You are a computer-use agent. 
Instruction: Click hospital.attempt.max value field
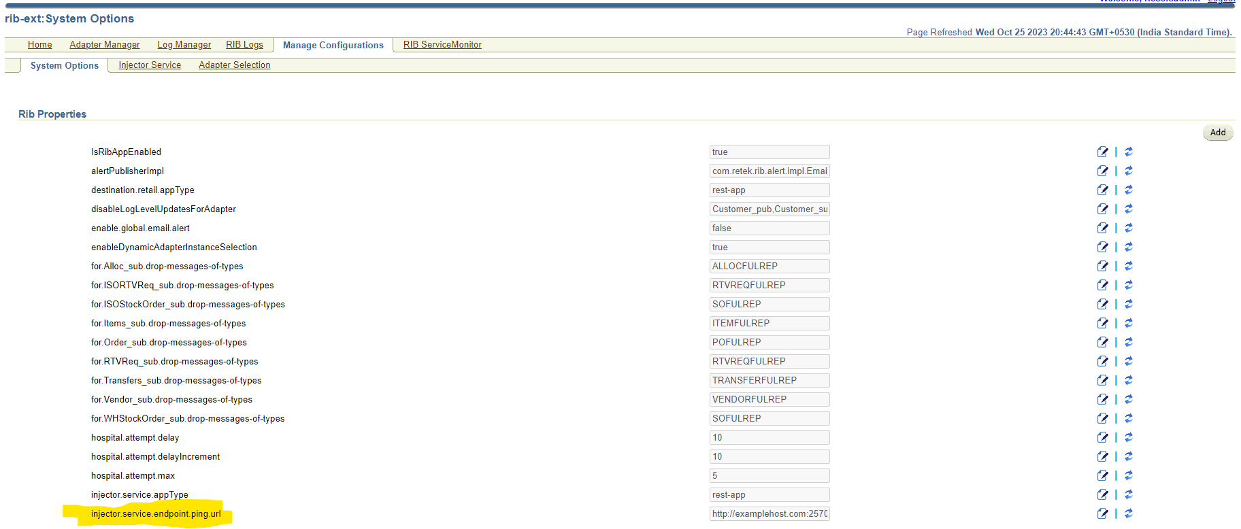pyautogui.click(x=770, y=475)
